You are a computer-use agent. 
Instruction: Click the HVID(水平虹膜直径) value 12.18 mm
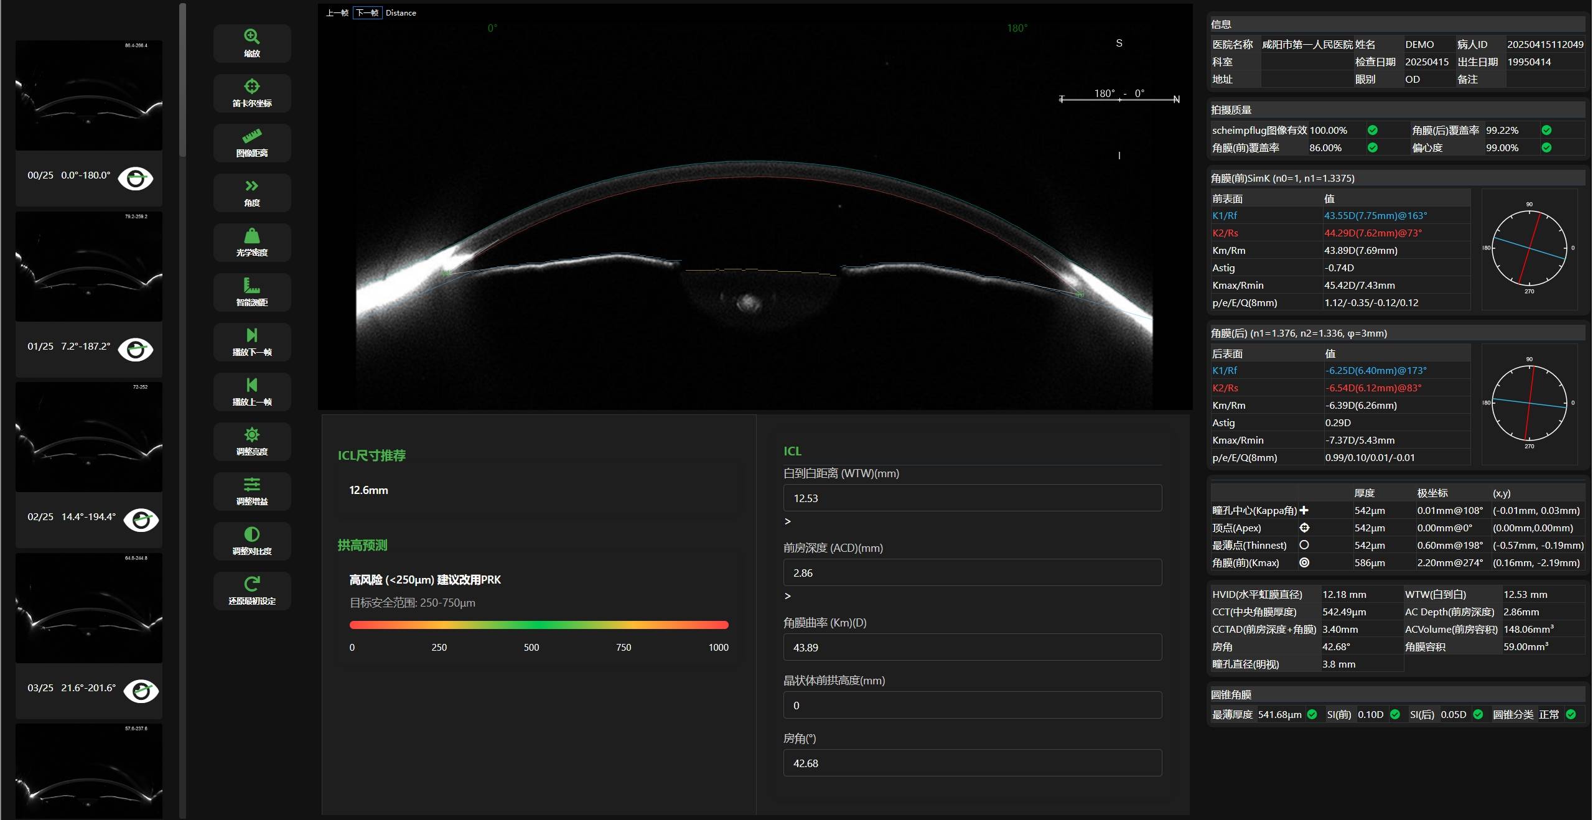(x=1344, y=595)
